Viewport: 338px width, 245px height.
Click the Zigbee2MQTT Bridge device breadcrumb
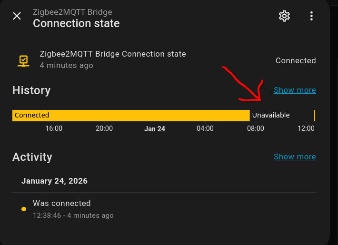point(72,12)
